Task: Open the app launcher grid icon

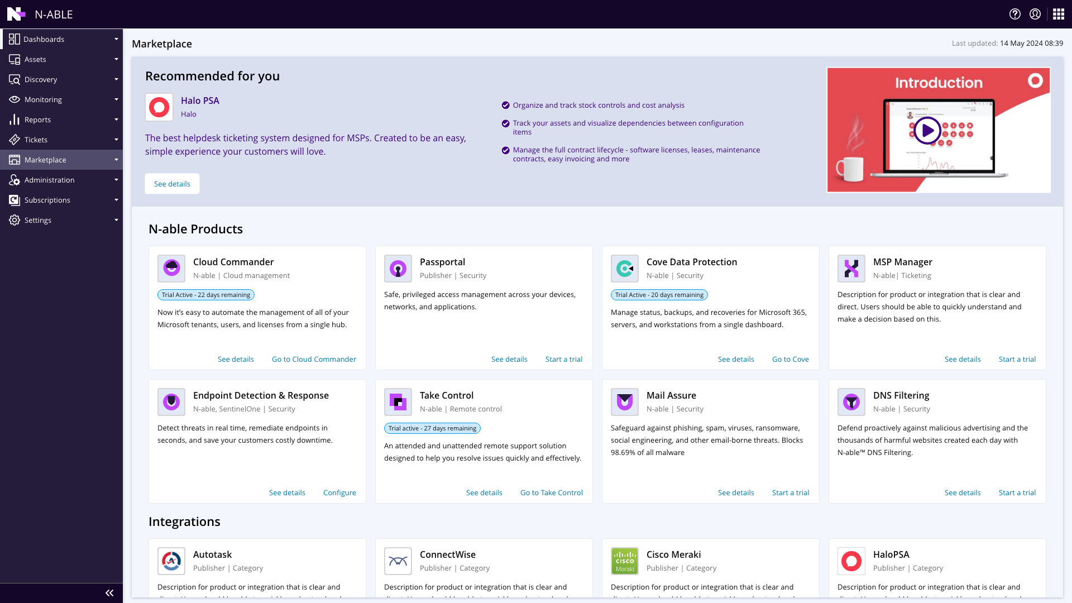Action: click(1058, 14)
